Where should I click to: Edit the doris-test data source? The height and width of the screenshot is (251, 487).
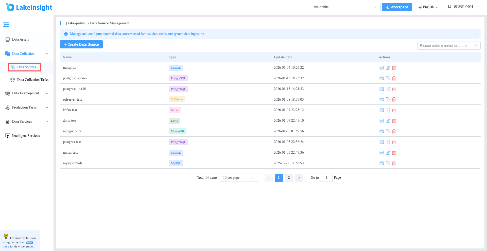(x=388, y=121)
